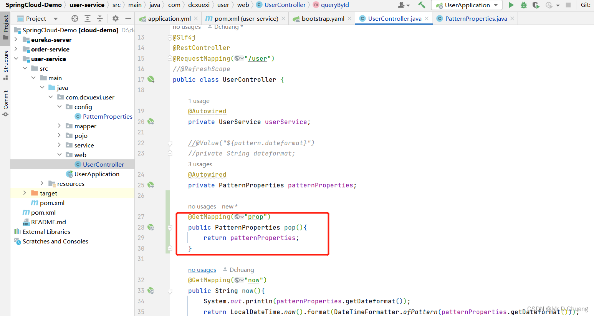Expand all nodes in Project panel
This screenshot has width=594, height=316.
coord(88,18)
